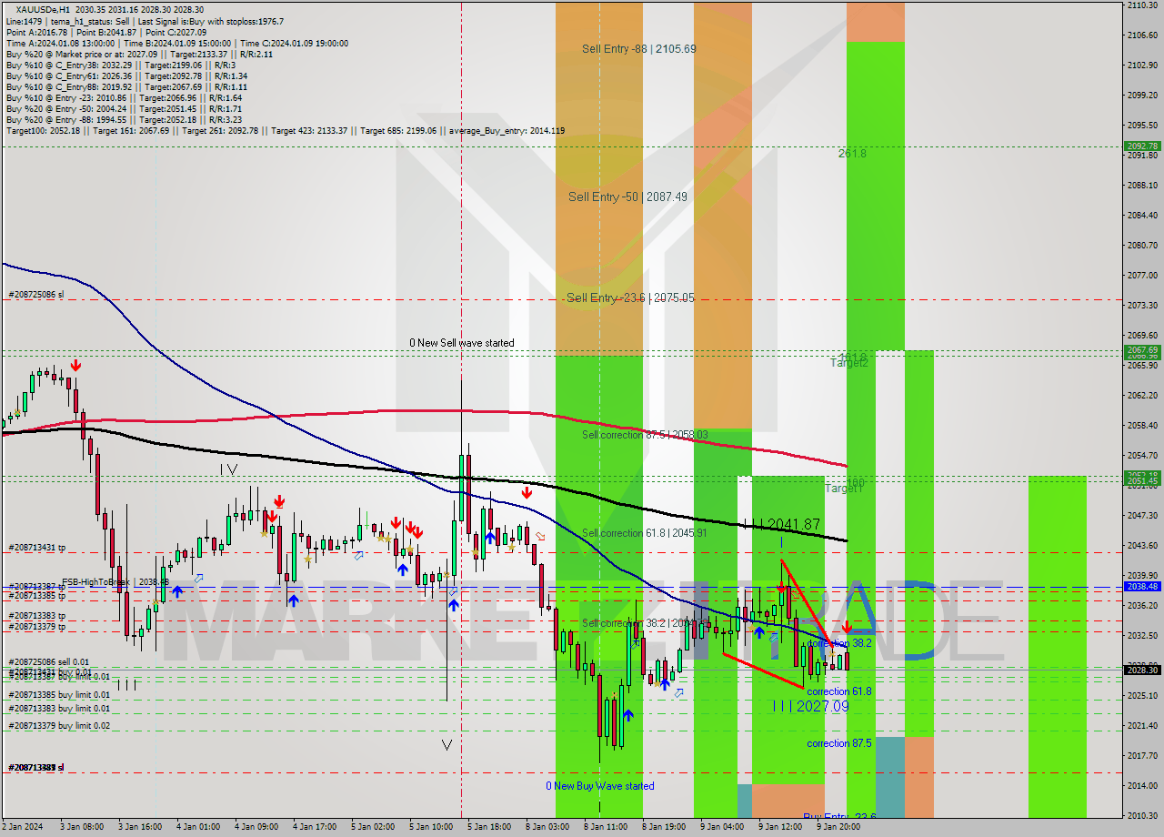Click the 'Target100: 2052.18' summary line

(x=45, y=131)
